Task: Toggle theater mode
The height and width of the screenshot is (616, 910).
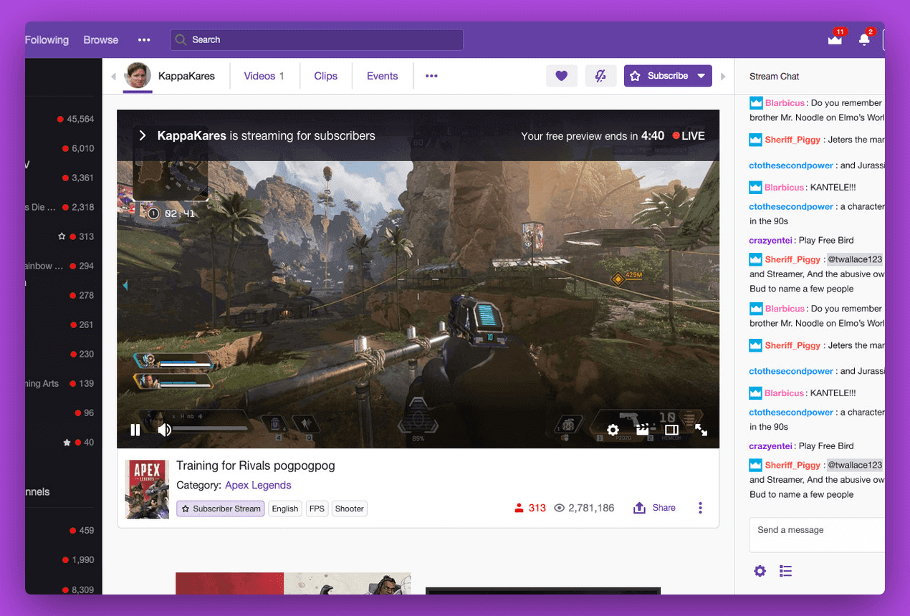Action: point(672,430)
